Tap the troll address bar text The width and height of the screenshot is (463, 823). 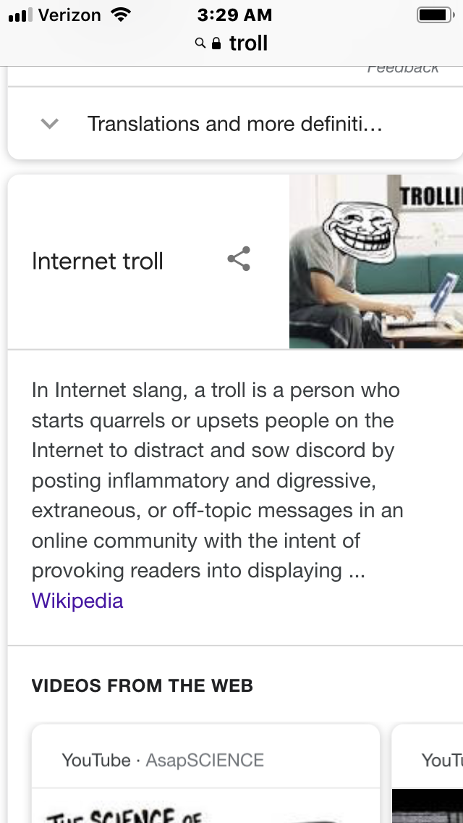point(249,43)
